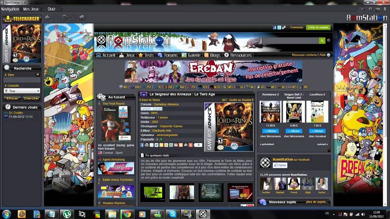Viewport: 390px width, 219px height.
Task: Open the controller config icon beside the gear
Action: tap(378, 9)
